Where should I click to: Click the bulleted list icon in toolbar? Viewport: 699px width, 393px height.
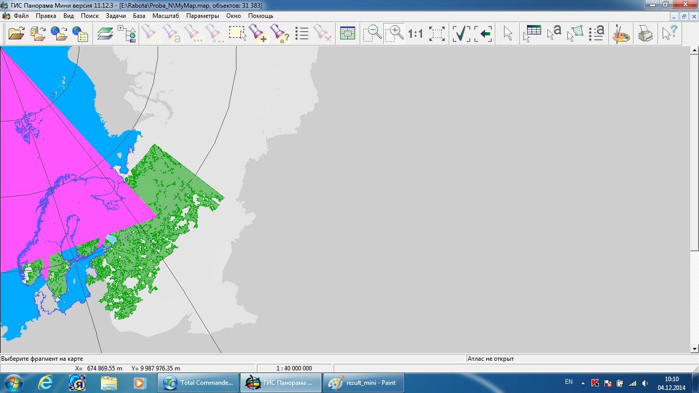click(x=302, y=34)
